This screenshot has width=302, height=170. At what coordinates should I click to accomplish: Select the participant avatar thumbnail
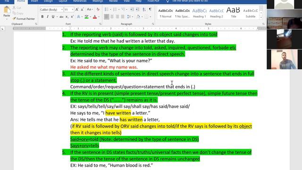click(x=284, y=4)
